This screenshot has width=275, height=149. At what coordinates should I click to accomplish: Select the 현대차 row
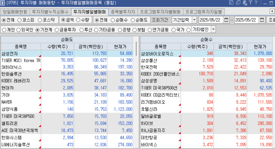pyautogui.click(x=67, y=88)
